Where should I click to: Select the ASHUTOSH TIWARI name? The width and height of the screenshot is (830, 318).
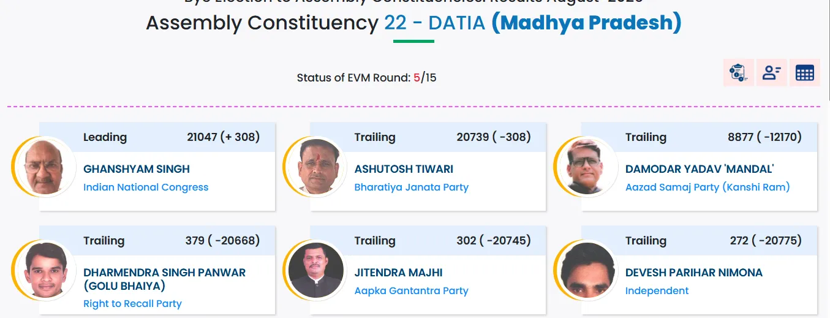(x=404, y=169)
